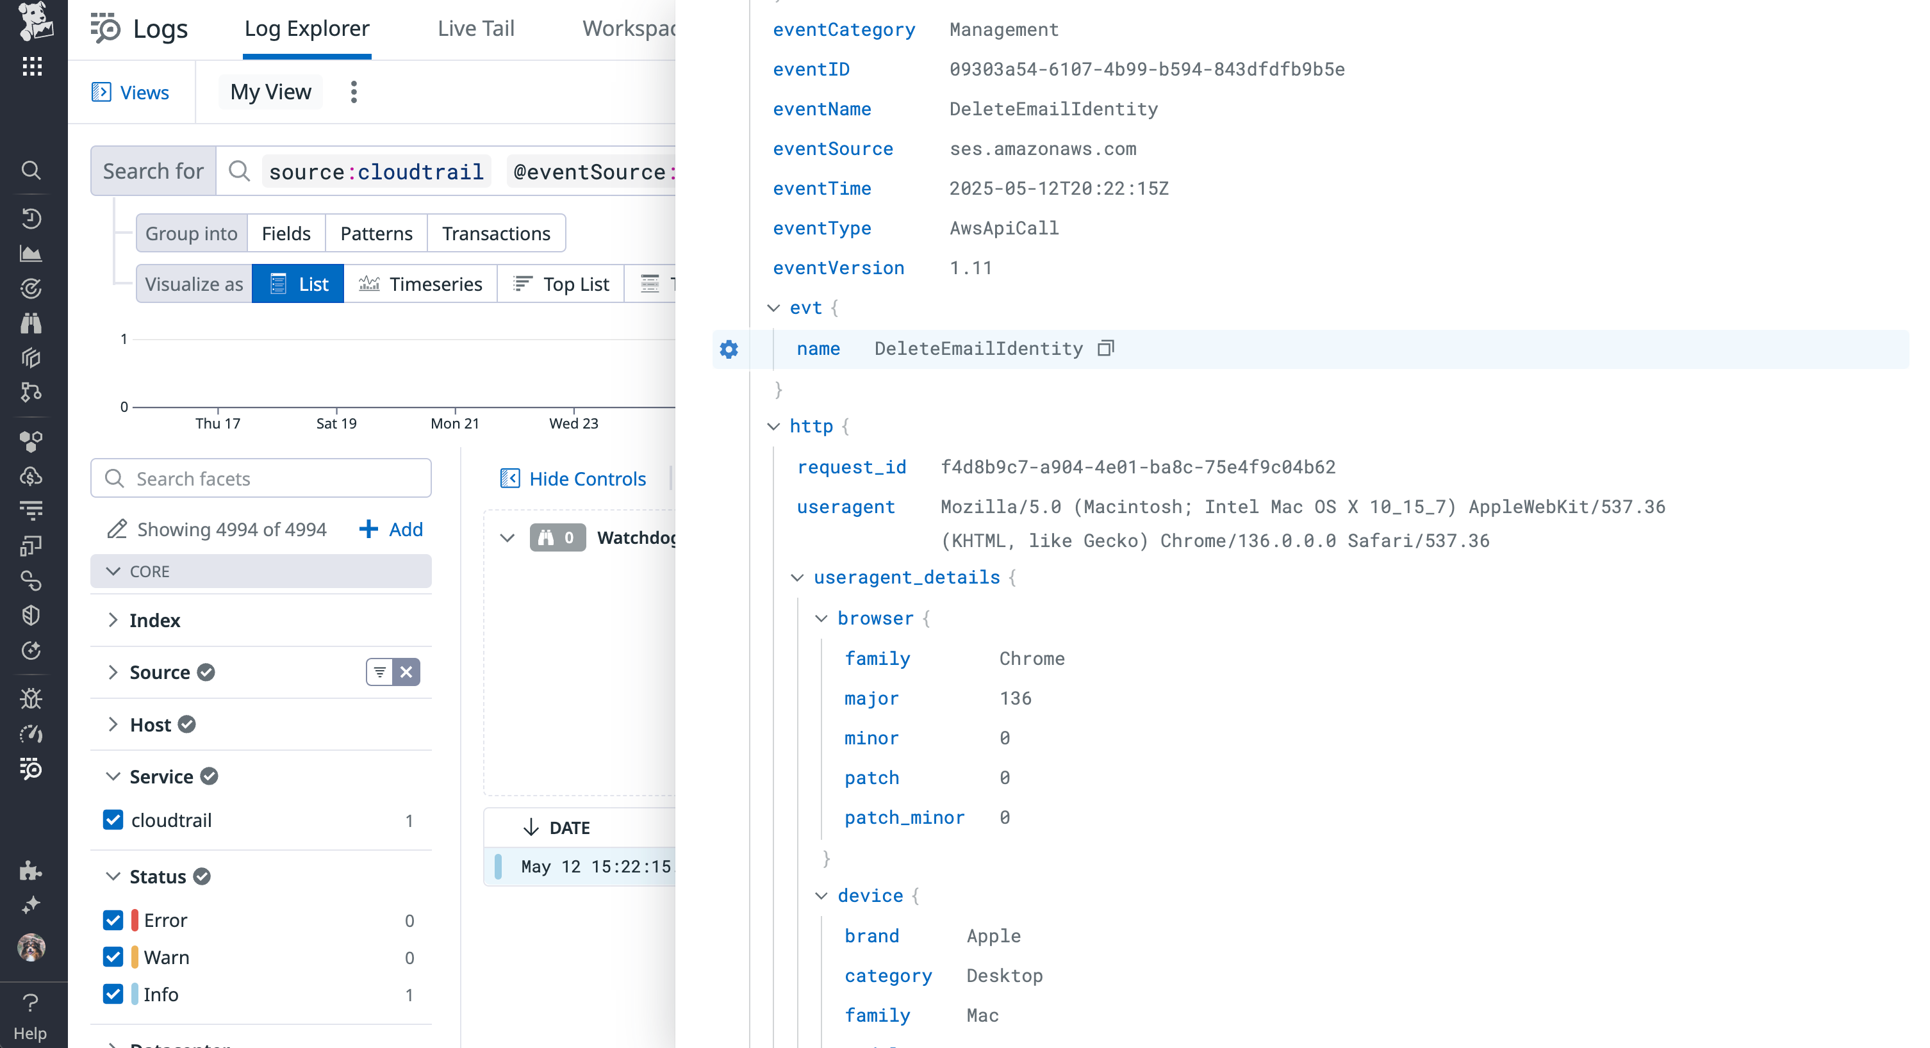Expand the Host facet group
1930x1048 pixels.
(x=114, y=725)
